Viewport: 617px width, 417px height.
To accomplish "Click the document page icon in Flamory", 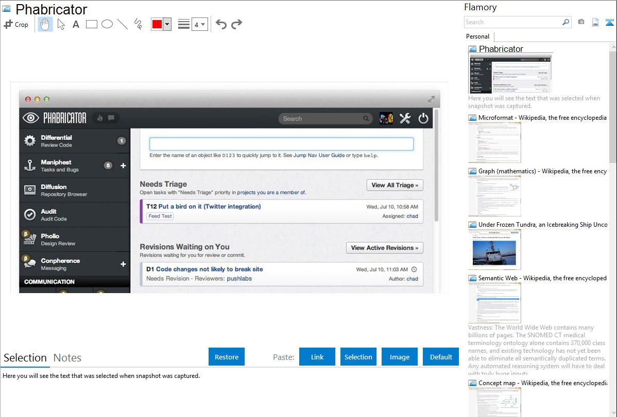I will (595, 22).
